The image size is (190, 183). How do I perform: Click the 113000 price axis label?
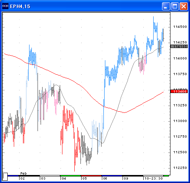pos(180,121)
